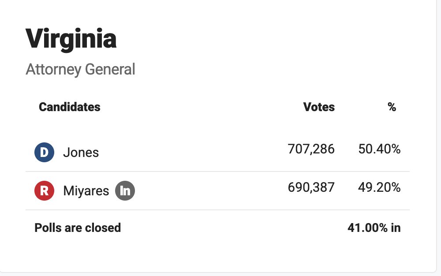Image resolution: width=441 pixels, height=276 pixels.
Task: Click the card's right edge border
Action: (436, 135)
